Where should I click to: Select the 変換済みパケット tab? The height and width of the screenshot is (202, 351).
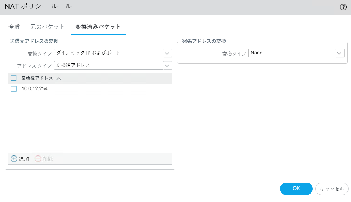(x=98, y=27)
